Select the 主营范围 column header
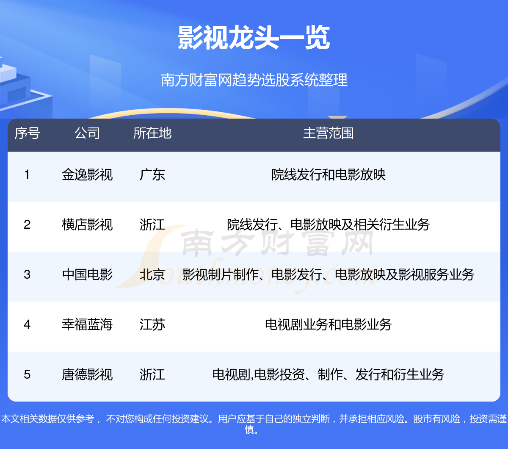This screenshot has height=449, width=508. [x=328, y=133]
